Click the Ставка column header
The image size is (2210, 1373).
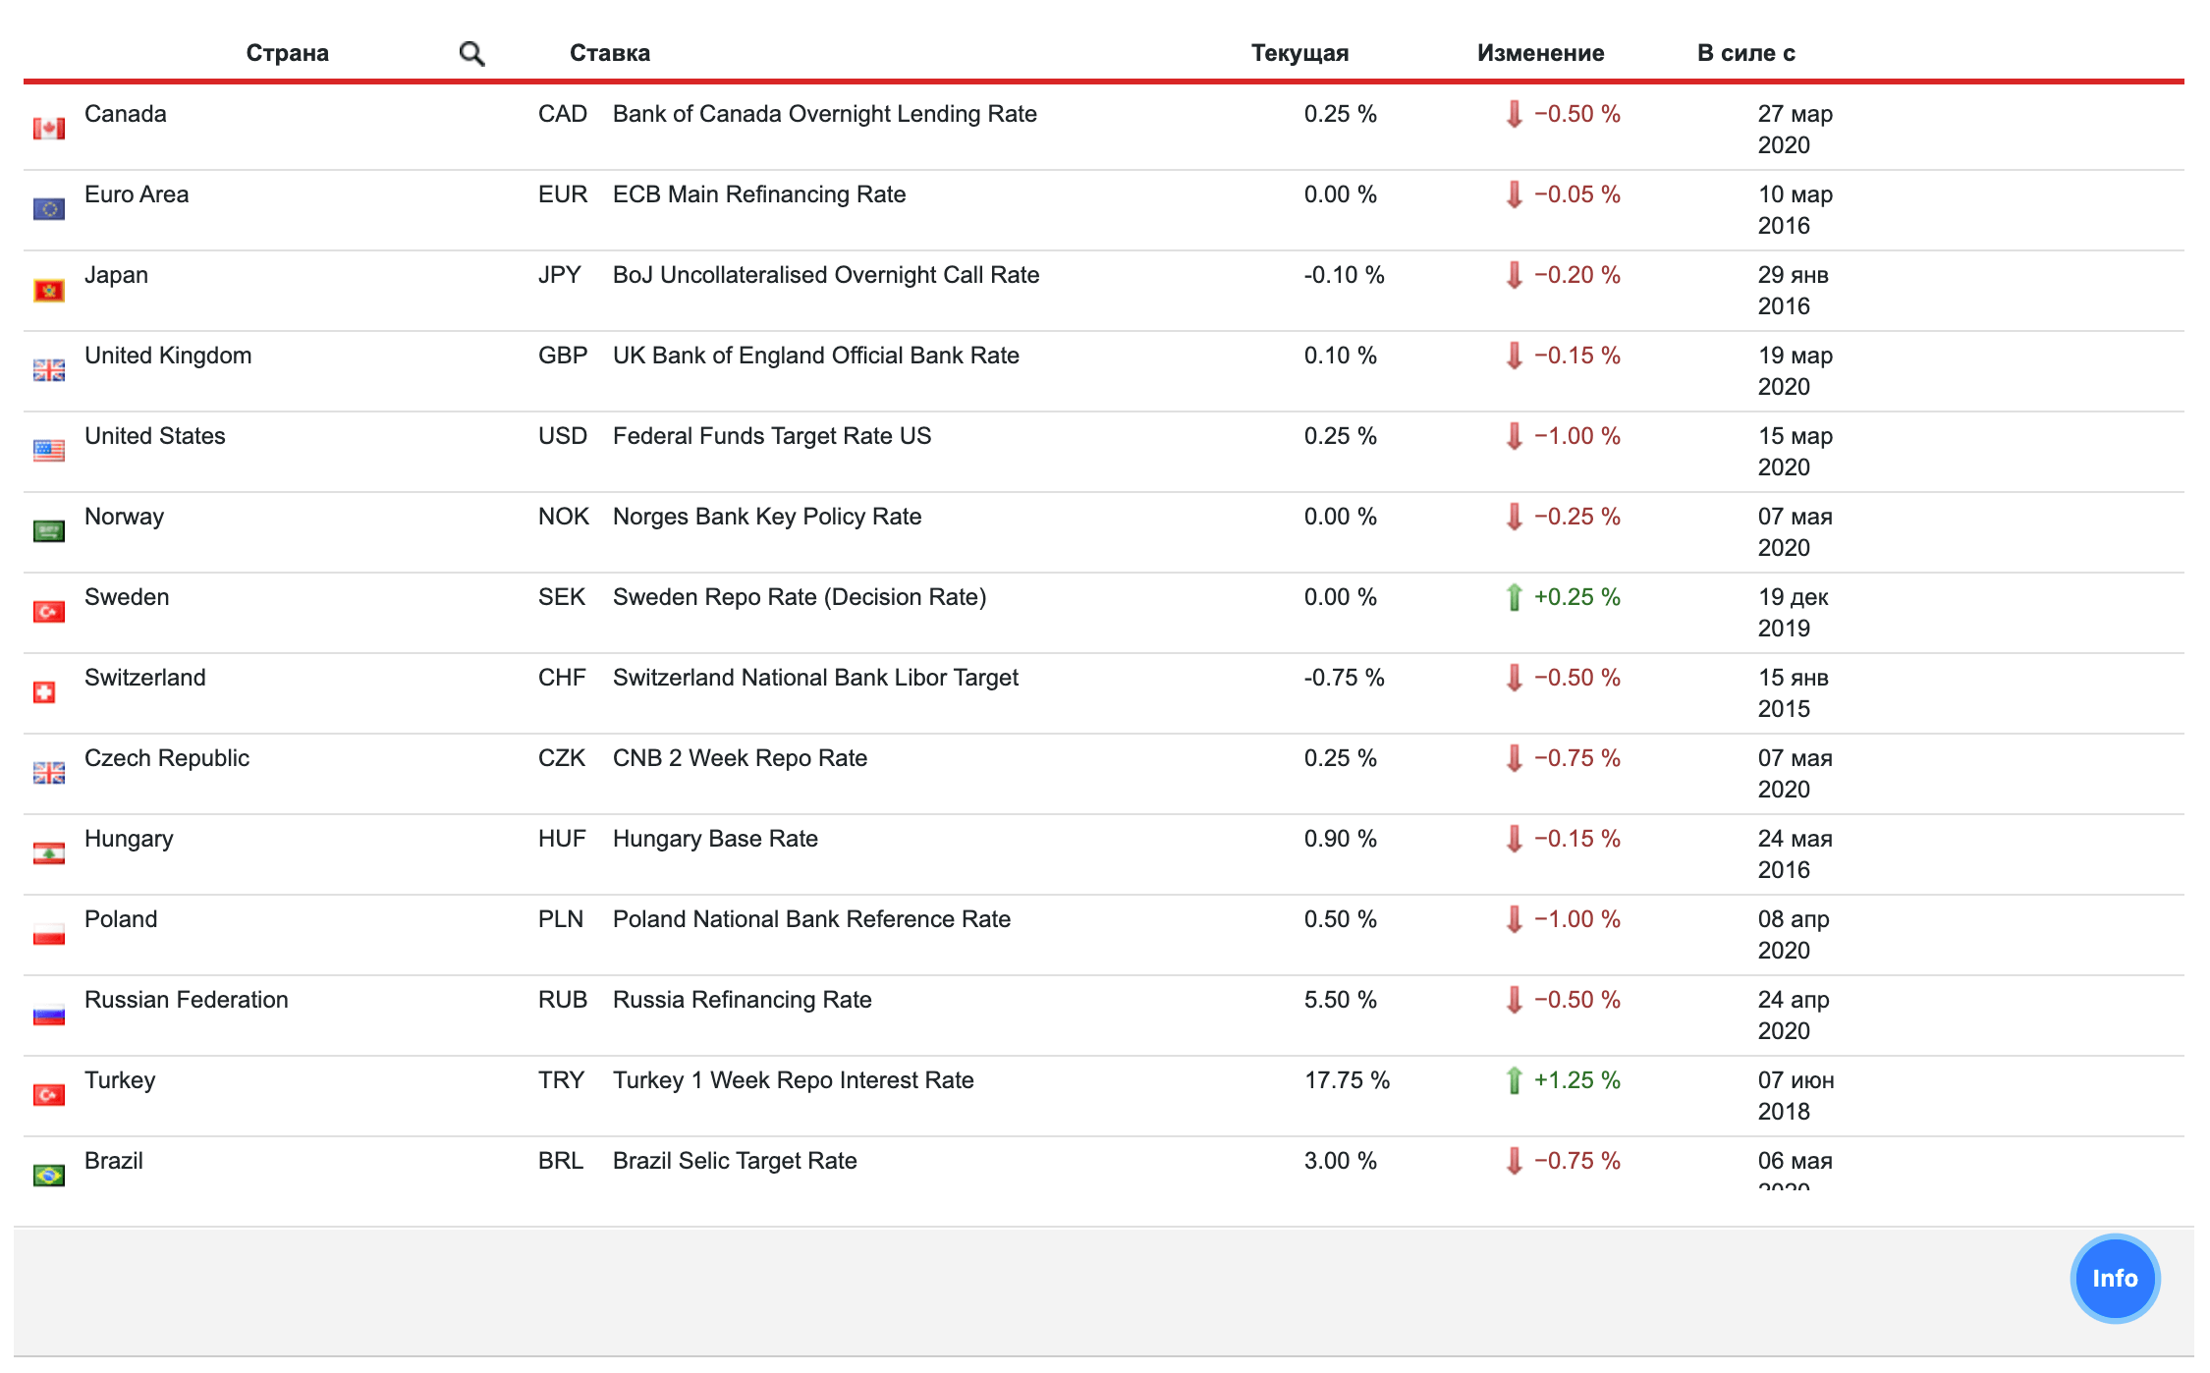tap(609, 53)
